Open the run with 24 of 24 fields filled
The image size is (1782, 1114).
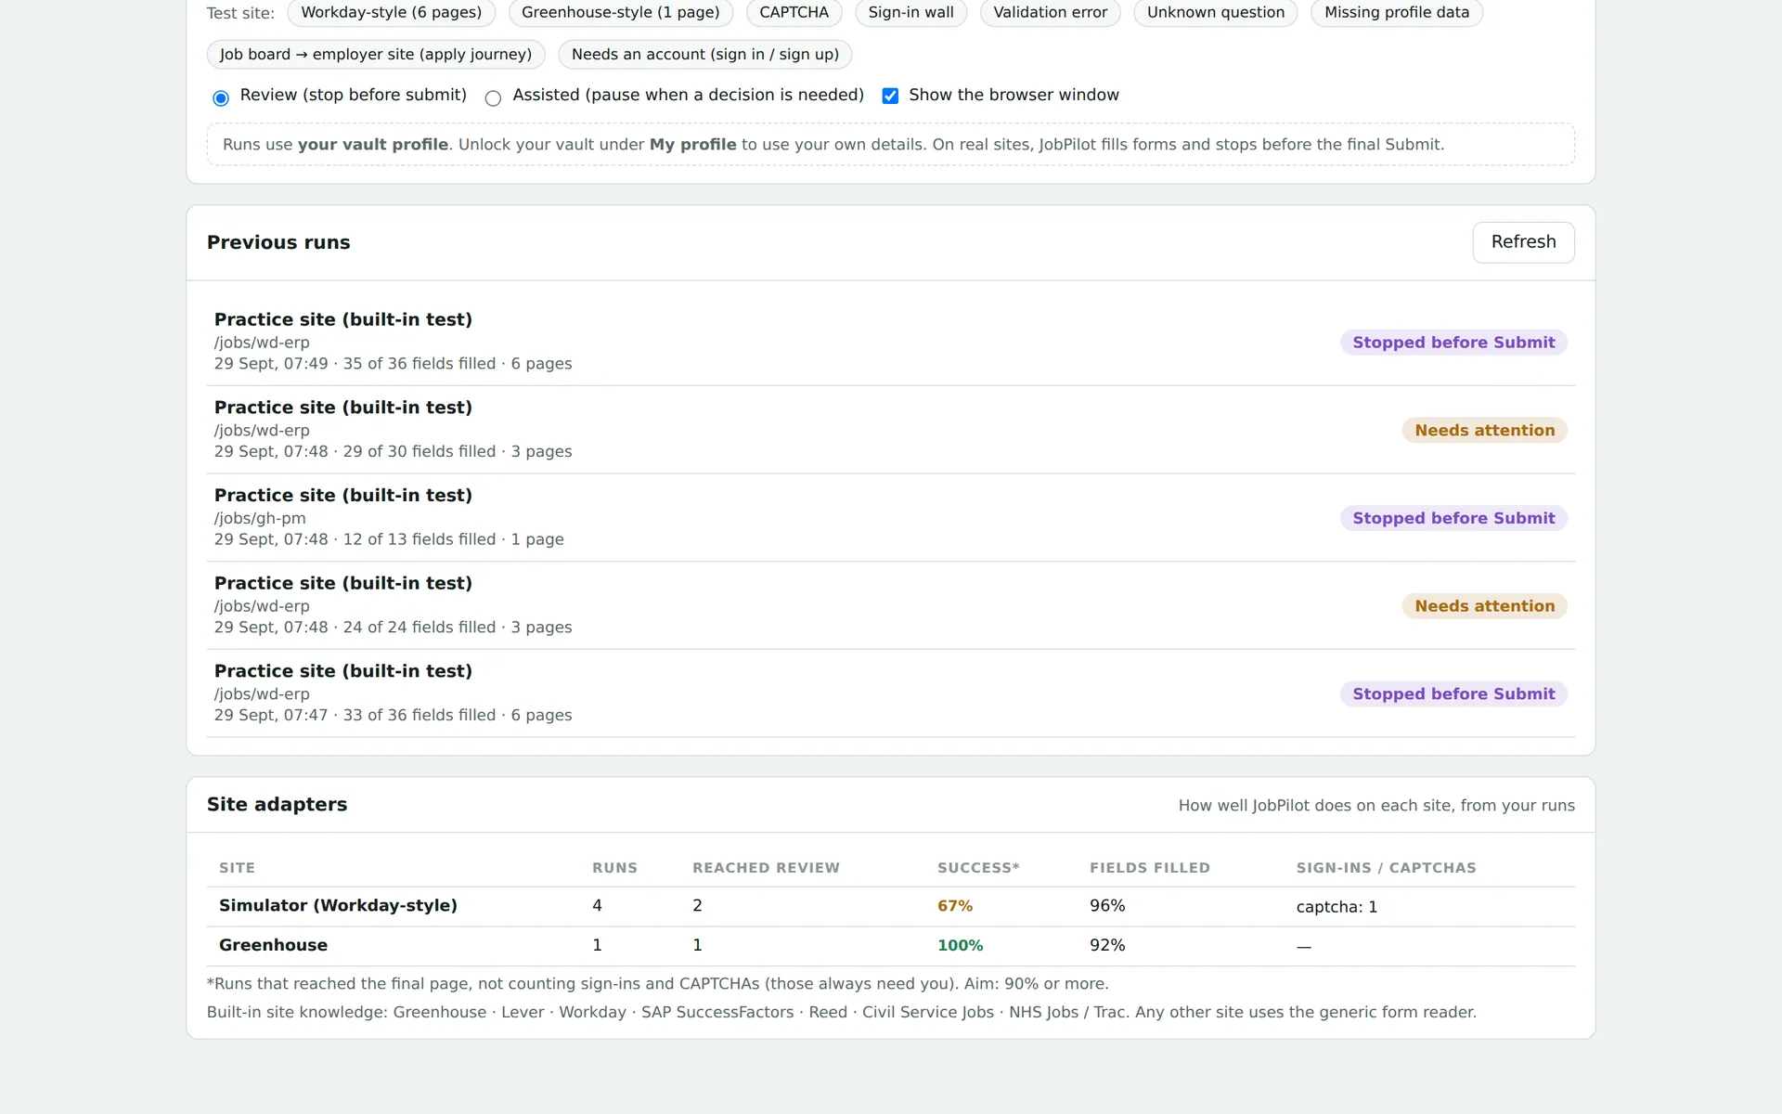coord(890,605)
